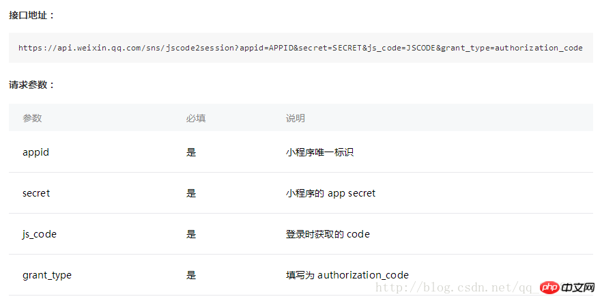Select the js_code parameter cell

pos(39,234)
